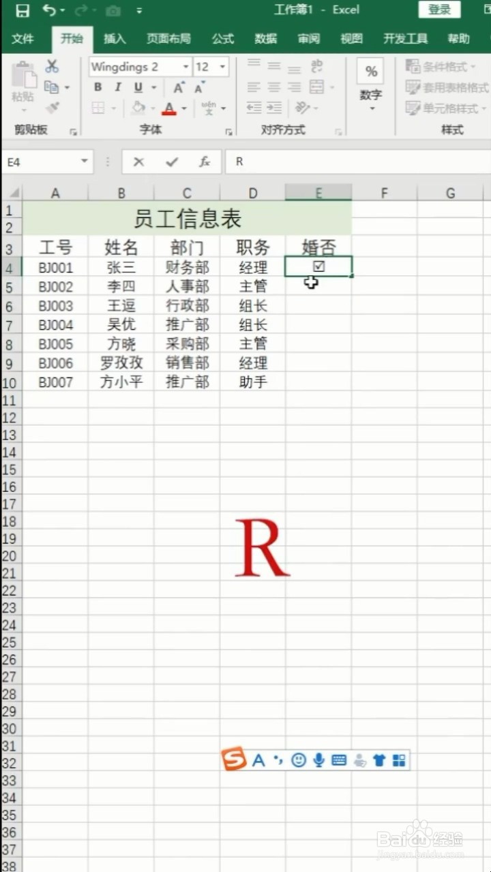Toggle underline formatting (U)
Image resolution: width=491 pixels, height=872 pixels.
138,87
